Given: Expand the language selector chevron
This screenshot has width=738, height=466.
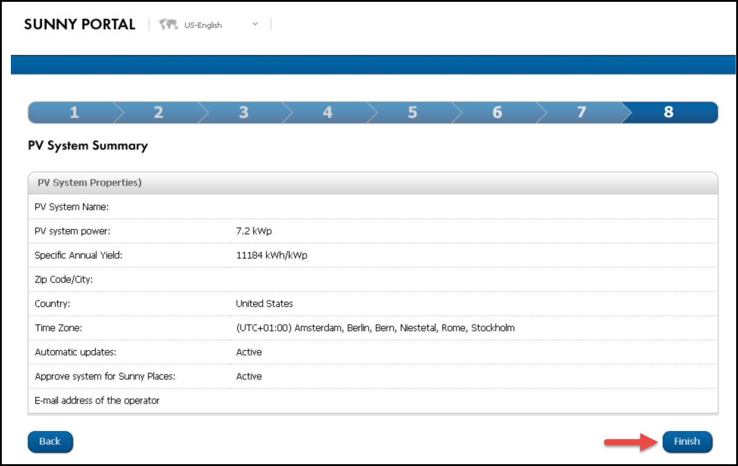Looking at the screenshot, I should pos(255,24).
